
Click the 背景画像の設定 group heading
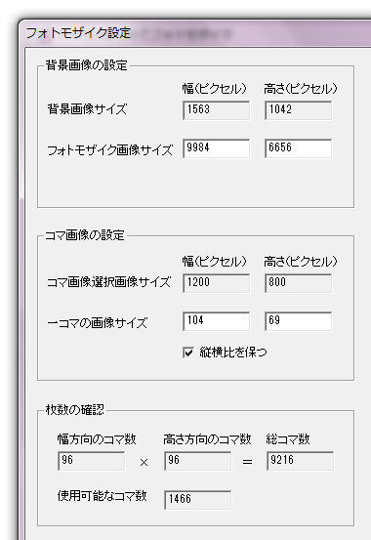click(x=87, y=65)
